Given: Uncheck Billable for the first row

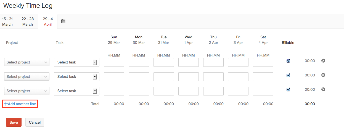Looking at the screenshot, I should [288, 61].
